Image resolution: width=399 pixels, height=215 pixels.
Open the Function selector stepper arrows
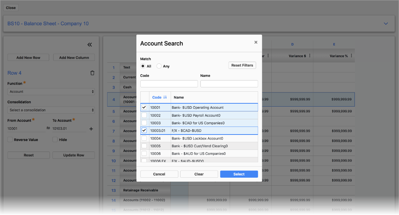click(x=93, y=91)
